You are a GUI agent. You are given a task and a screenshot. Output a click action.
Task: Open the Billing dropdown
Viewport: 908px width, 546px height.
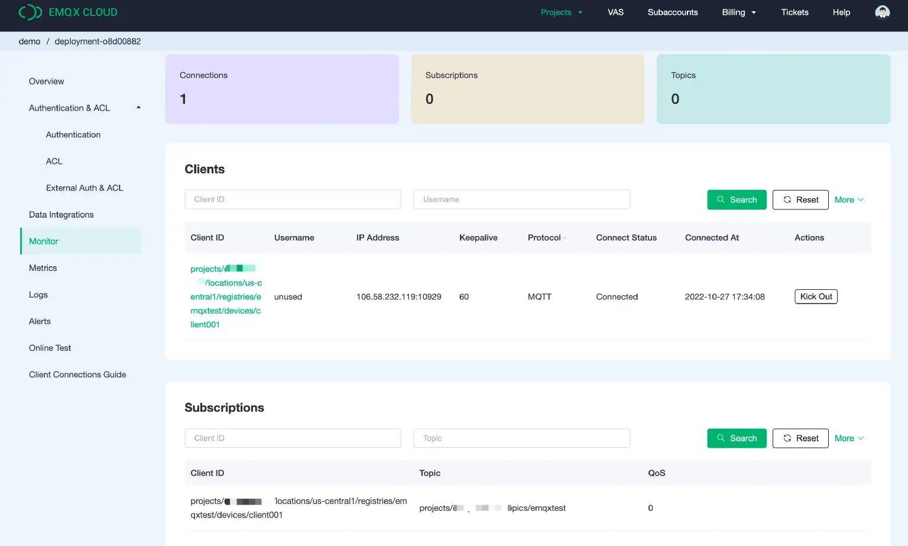click(738, 12)
